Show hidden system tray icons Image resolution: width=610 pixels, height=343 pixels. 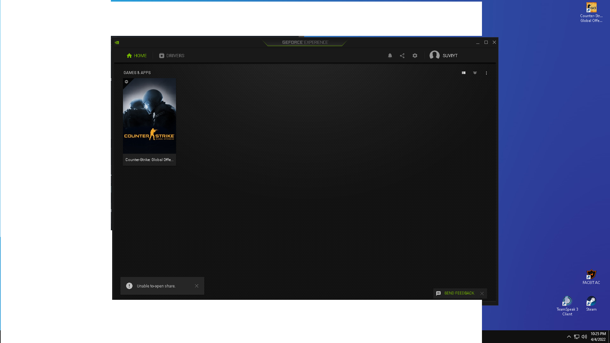569,337
